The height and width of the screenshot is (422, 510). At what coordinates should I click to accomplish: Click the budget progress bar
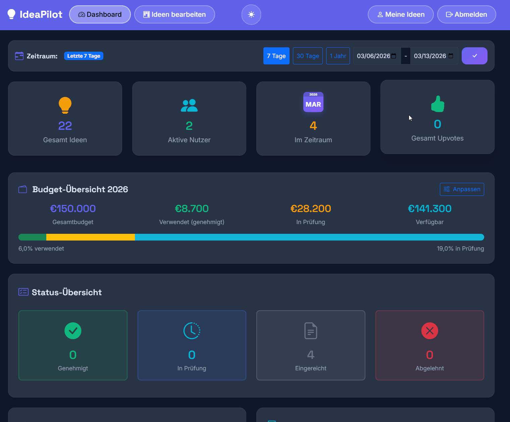tap(251, 237)
